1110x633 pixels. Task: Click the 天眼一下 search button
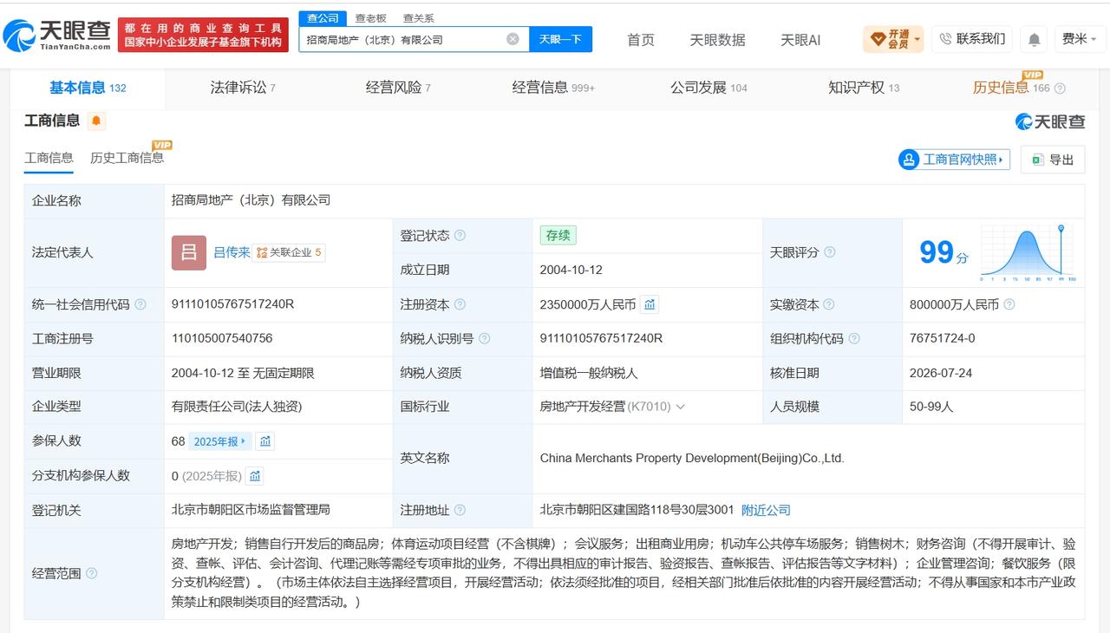click(560, 39)
